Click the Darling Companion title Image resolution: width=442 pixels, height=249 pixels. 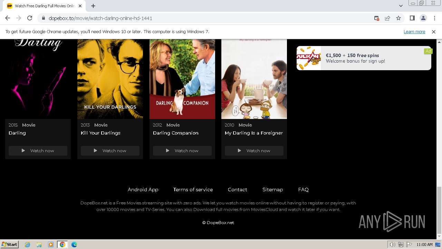tap(176, 133)
